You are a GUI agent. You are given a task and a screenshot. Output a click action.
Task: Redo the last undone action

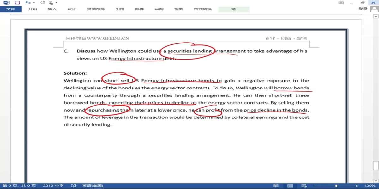pyautogui.click(x=43, y=3)
